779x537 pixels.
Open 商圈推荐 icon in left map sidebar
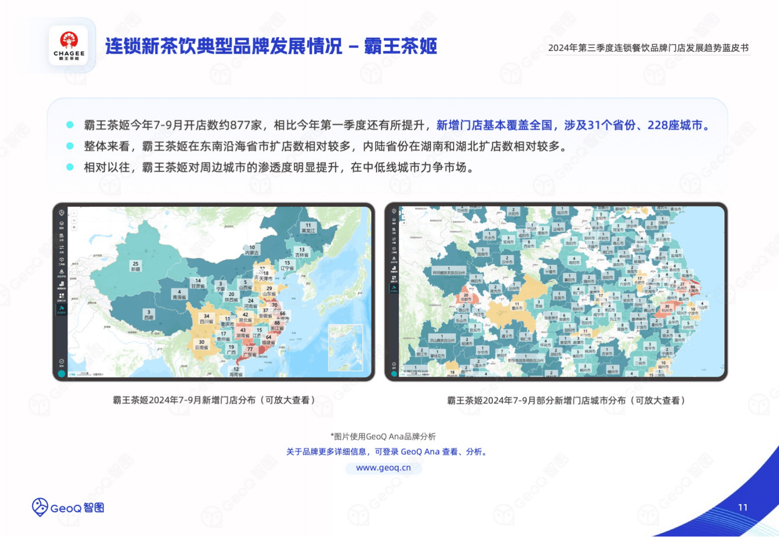click(61, 285)
